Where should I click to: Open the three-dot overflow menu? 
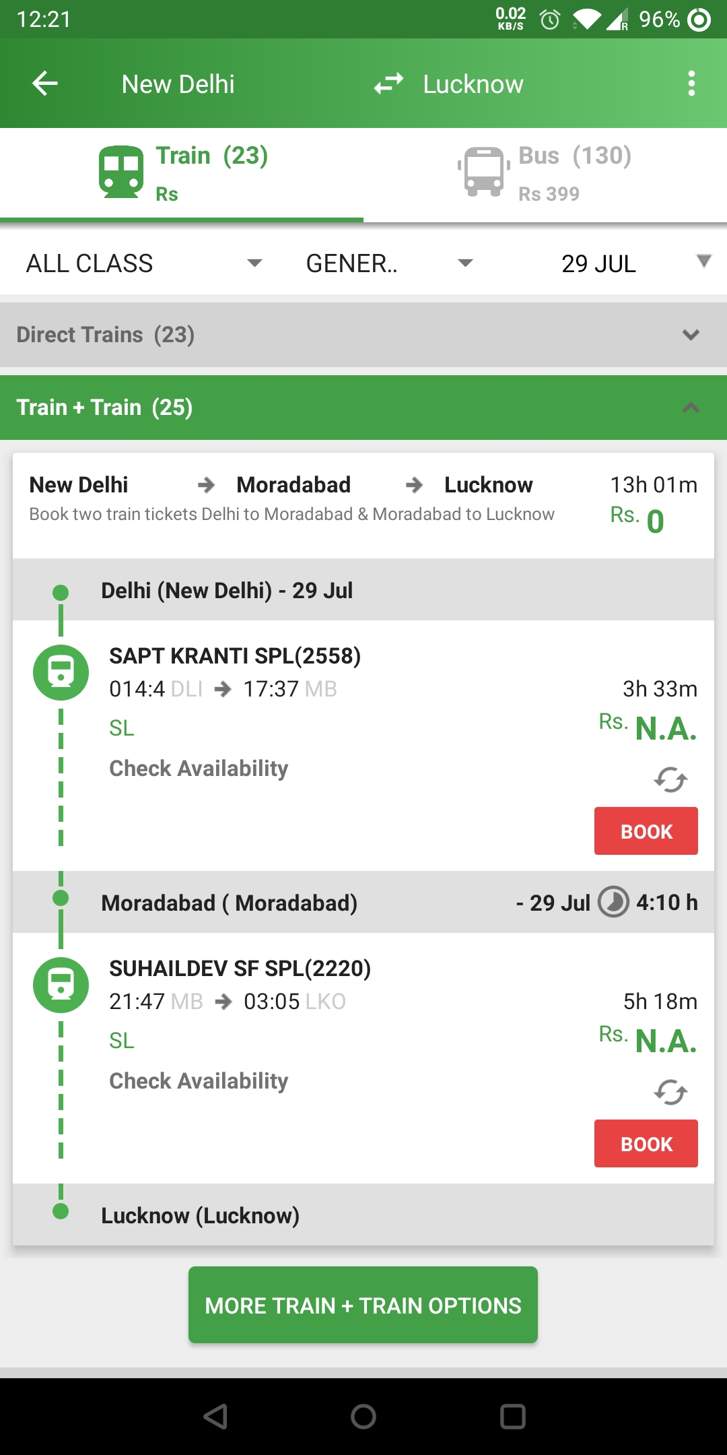coord(691,84)
